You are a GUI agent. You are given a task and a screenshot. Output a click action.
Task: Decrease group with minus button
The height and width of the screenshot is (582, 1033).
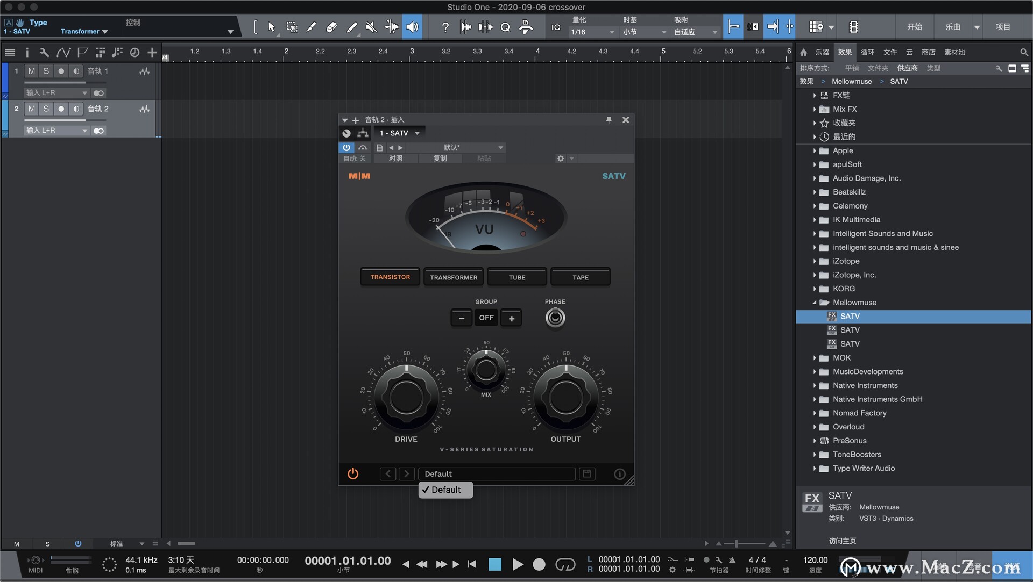[x=461, y=318]
